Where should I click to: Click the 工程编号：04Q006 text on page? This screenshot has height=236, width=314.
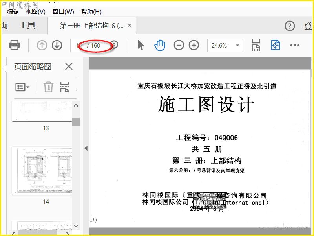pyautogui.click(x=207, y=138)
